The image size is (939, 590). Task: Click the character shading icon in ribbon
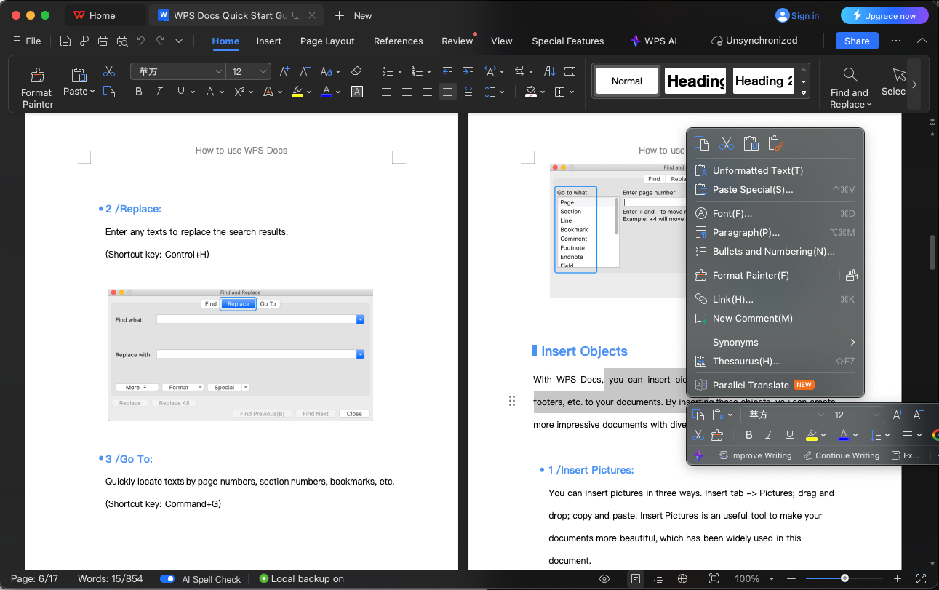coord(357,92)
